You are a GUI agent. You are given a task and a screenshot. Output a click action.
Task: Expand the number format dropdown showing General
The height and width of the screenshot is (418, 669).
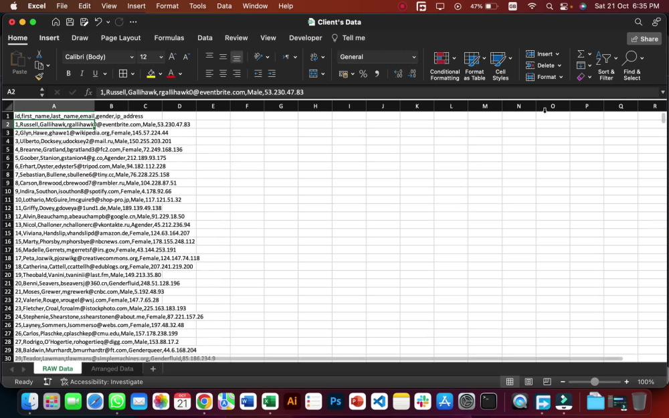click(x=414, y=57)
